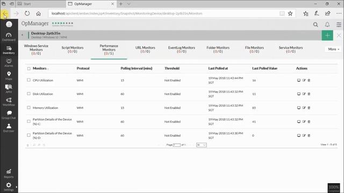
Task: Check the Disk Utilization row checkbox
Action: [28, 94]
